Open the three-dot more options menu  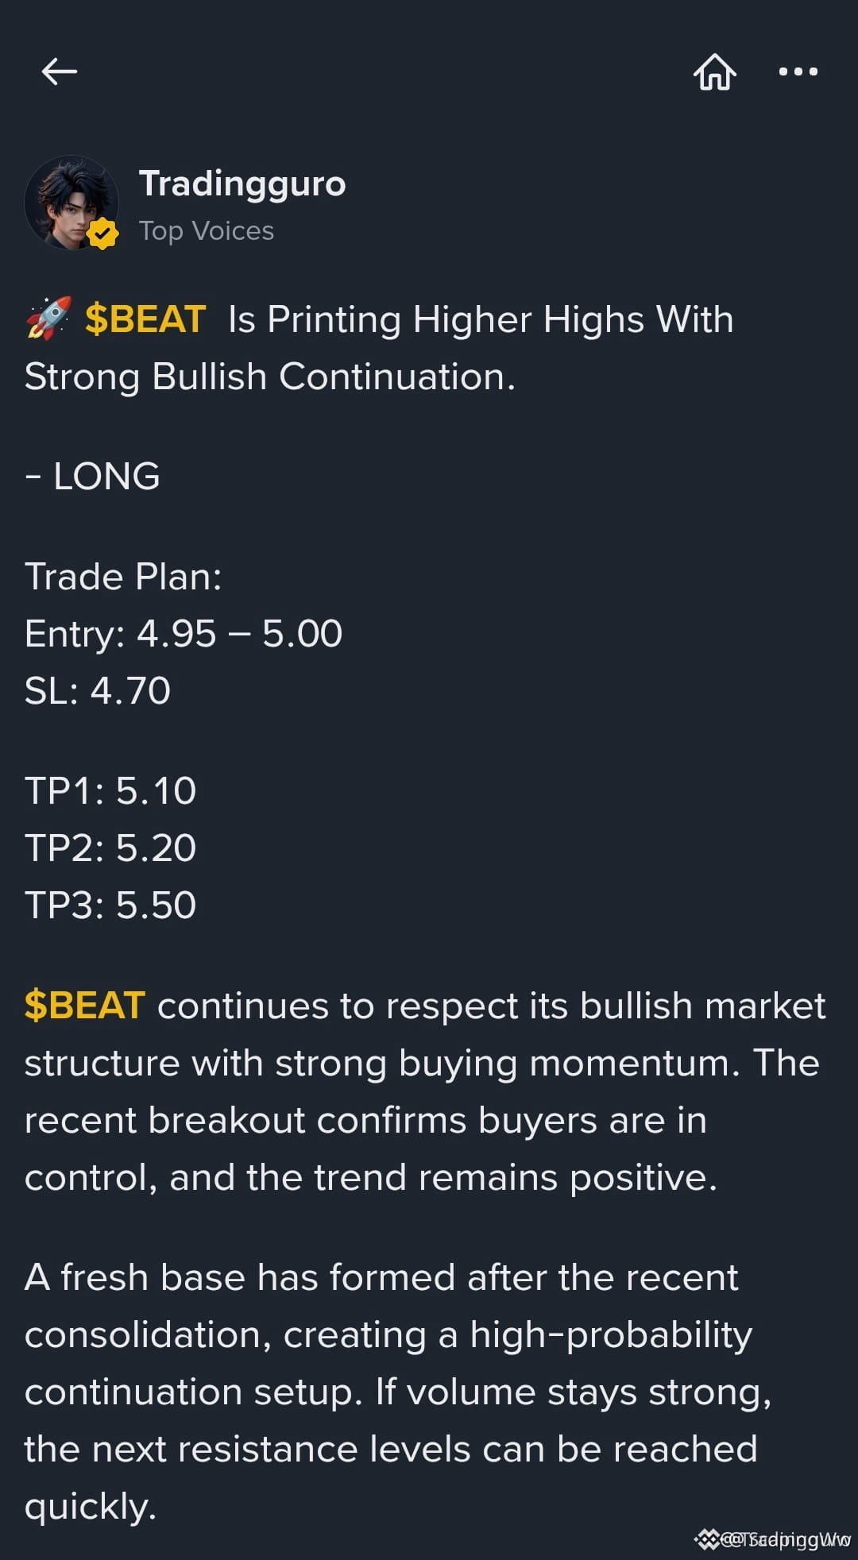click(x=798, y=71)
